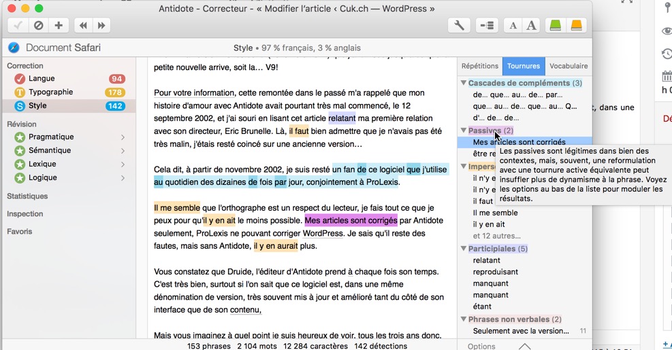Image resolution: width=672 pixels, height=350 pixels.
Task: Increase text size with large A button
Action: click(x=532, y=26)
